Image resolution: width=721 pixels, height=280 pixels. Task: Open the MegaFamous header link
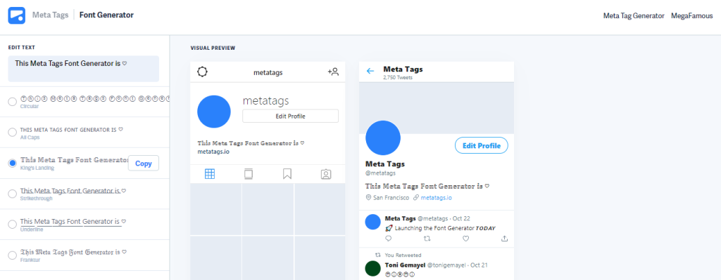tap(692, 15)
